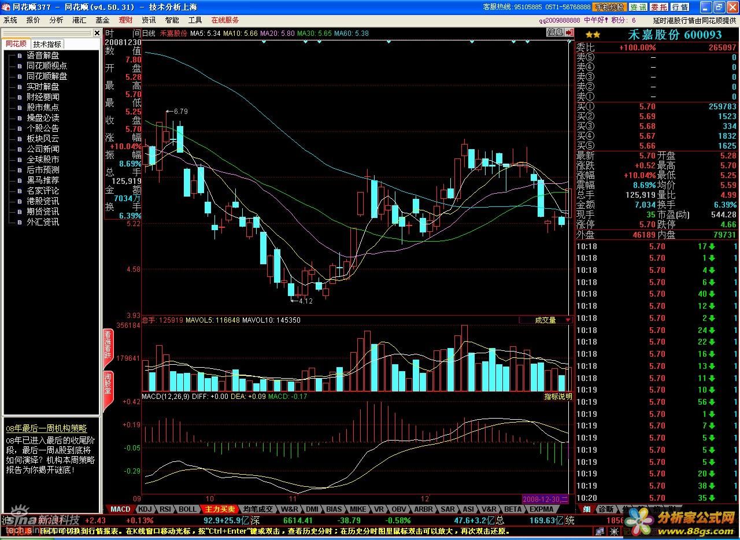The height and width of the screenshot is (540, 740).
Task: Select 名家评论 in the tree
Action: click(43, 191)
